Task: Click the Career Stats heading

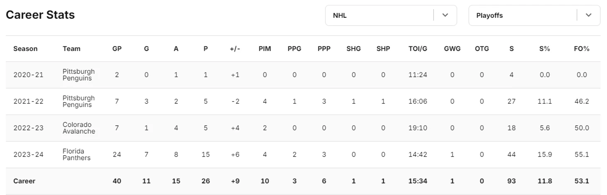Action: click(x=40, y=15)
